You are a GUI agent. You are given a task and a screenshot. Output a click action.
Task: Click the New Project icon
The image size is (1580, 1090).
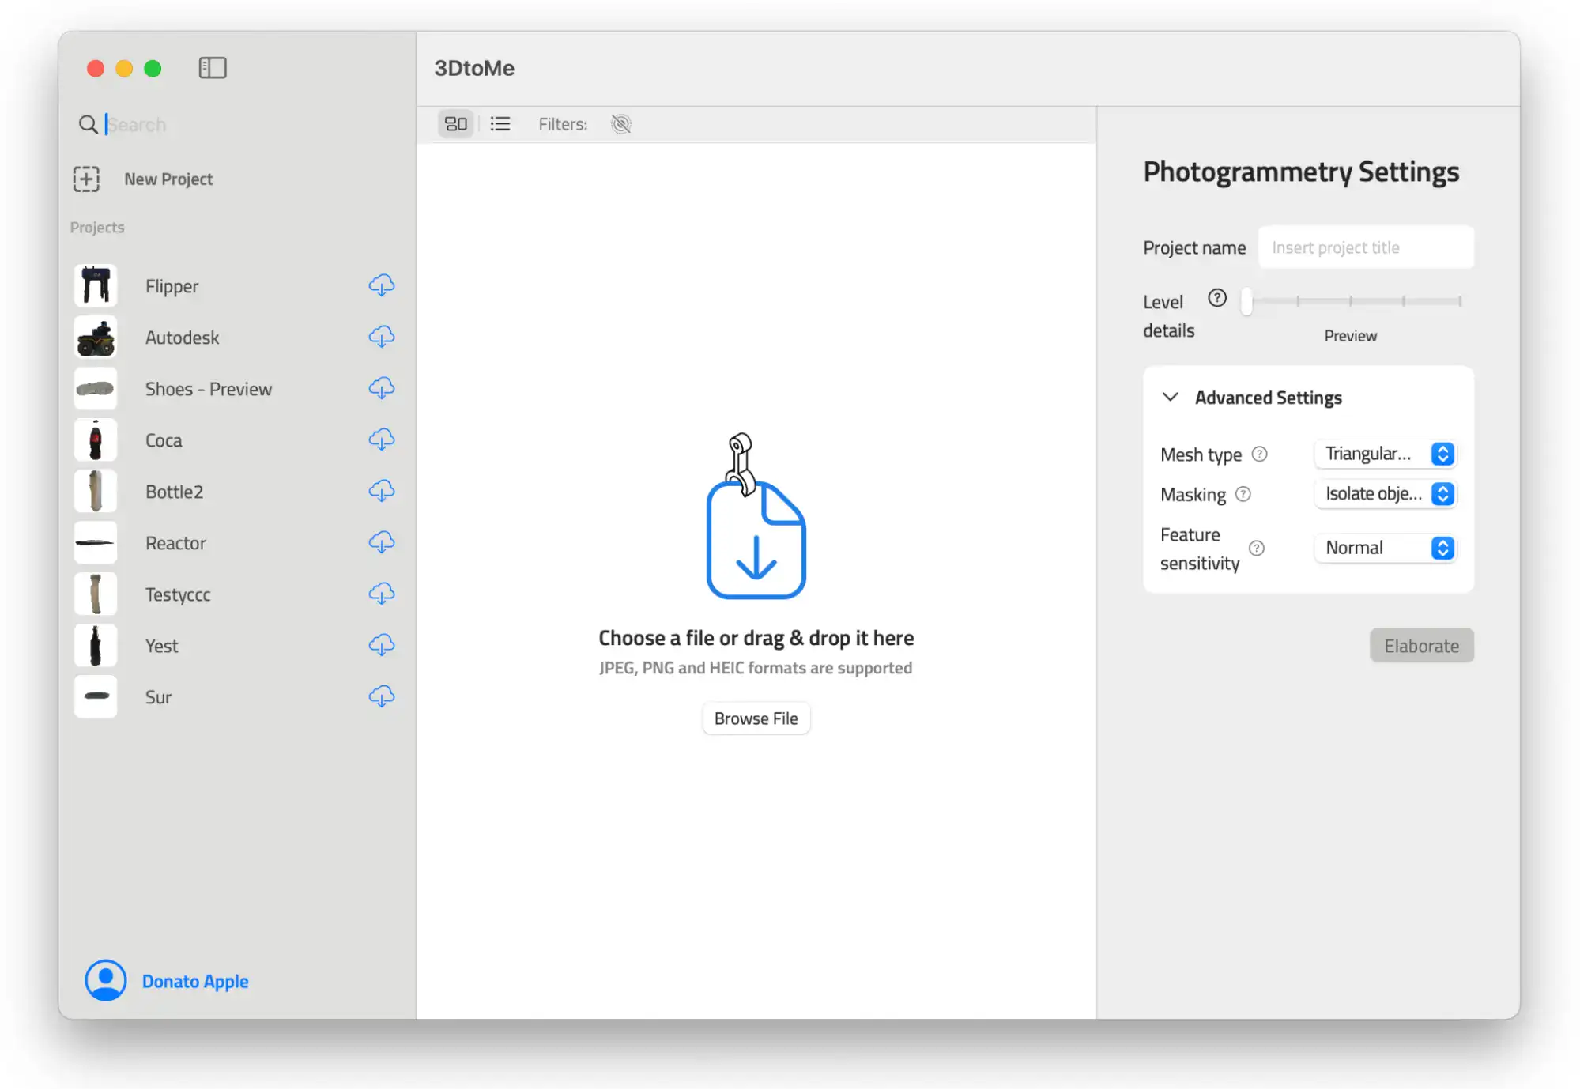[86, 178]
